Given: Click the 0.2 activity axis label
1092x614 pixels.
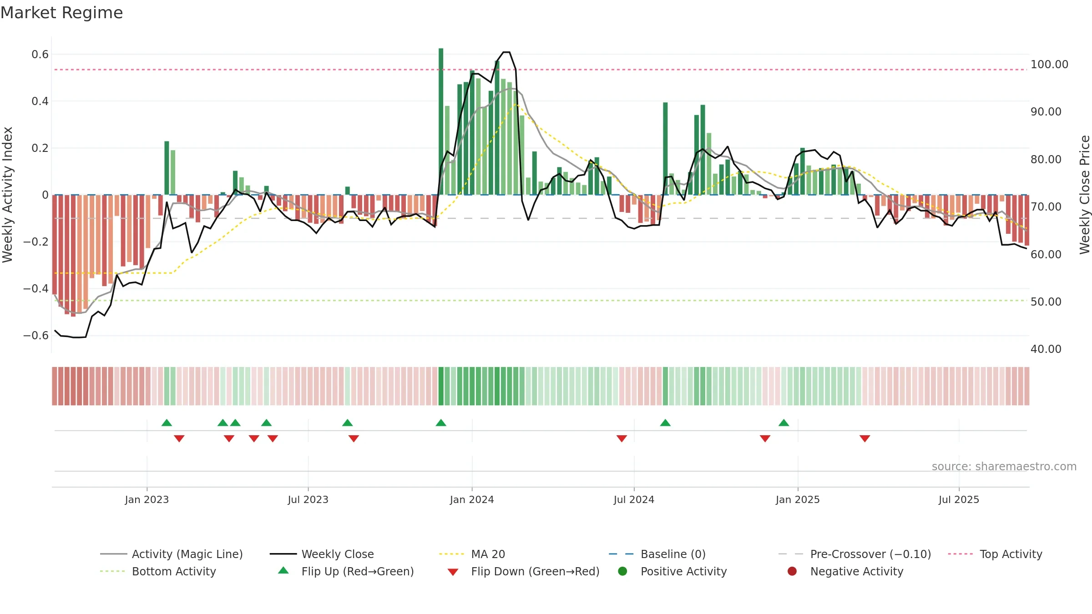Looking at the screenshot, I should (40, 148).
